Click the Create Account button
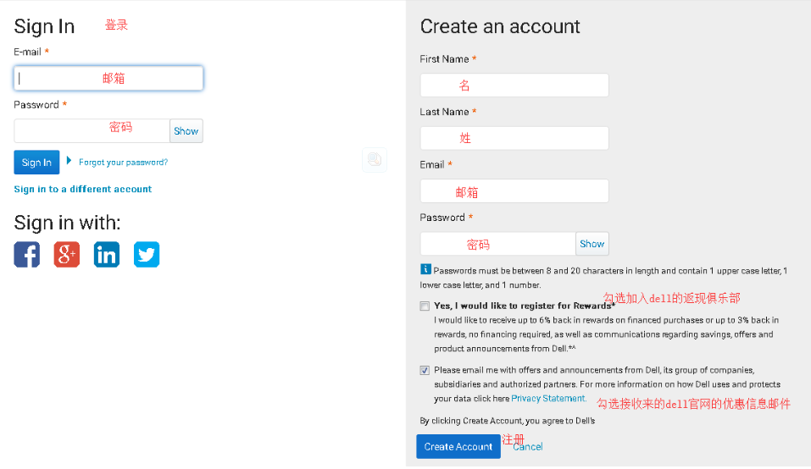This screenshot has width=811, height=469. pos(458,446)
